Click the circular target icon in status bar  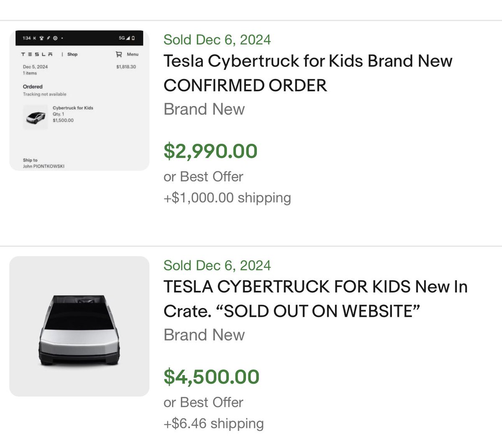point(55,38)
